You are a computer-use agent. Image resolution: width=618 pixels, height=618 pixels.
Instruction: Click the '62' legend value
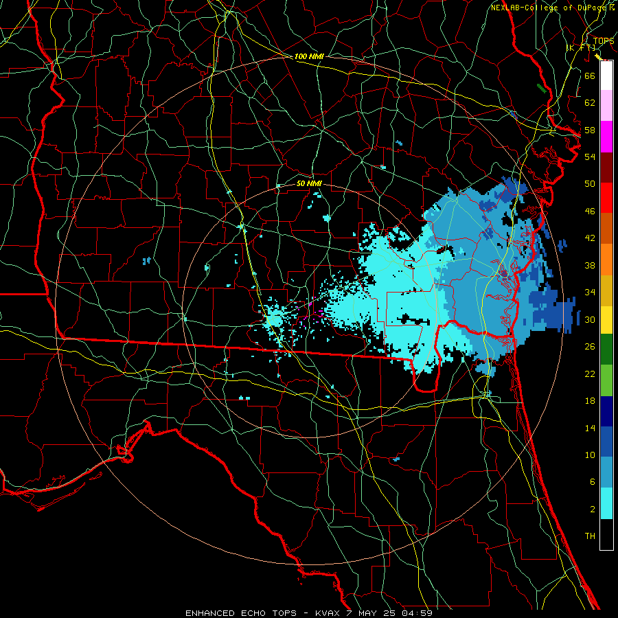590,103
